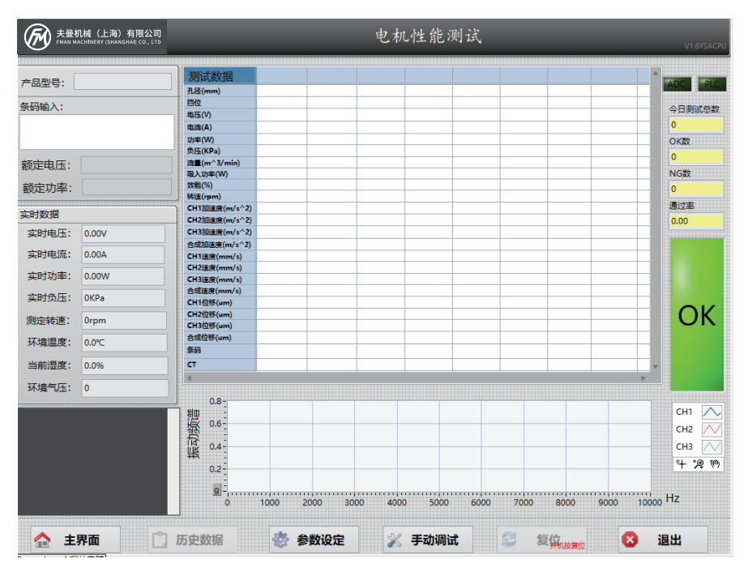
Task: Select the 孔径(mm) row header
Action: [x=220, y=91]
